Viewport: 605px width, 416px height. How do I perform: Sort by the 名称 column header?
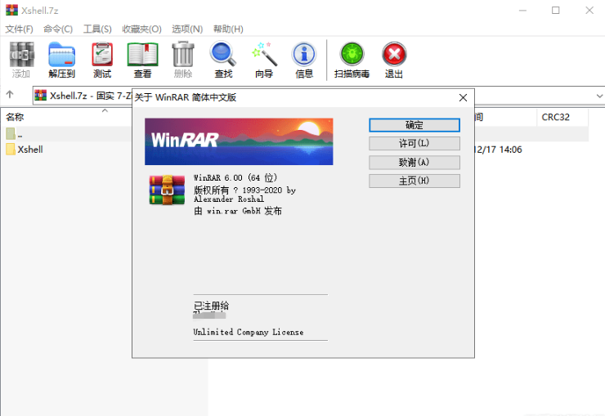coord(15,117)
